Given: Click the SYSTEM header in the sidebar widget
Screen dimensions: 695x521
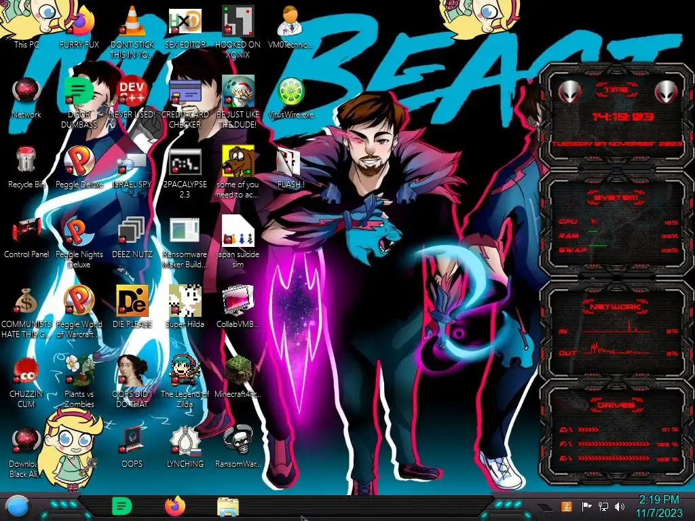Looking at the screenshot, I should [x=616, y=197].
